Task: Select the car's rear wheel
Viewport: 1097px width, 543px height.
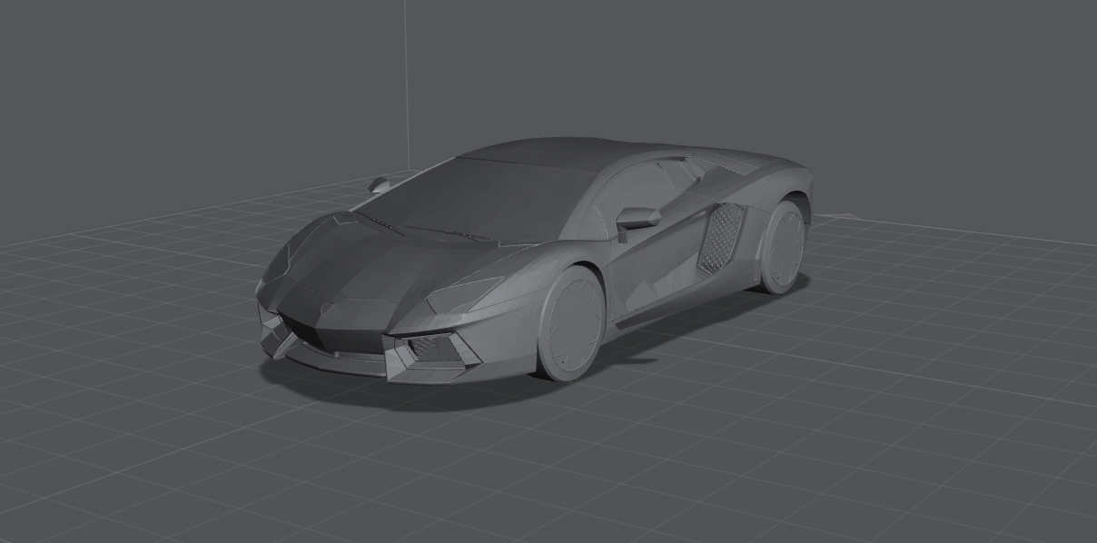Action: pos(782,247)
